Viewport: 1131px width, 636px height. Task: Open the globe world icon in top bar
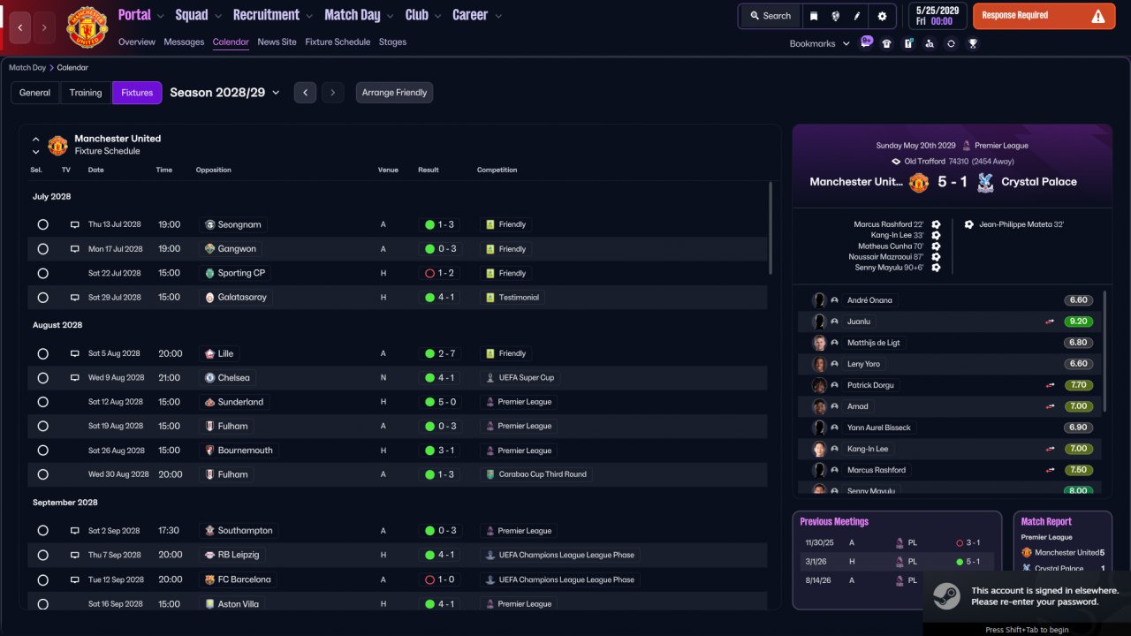pos(836,16)
